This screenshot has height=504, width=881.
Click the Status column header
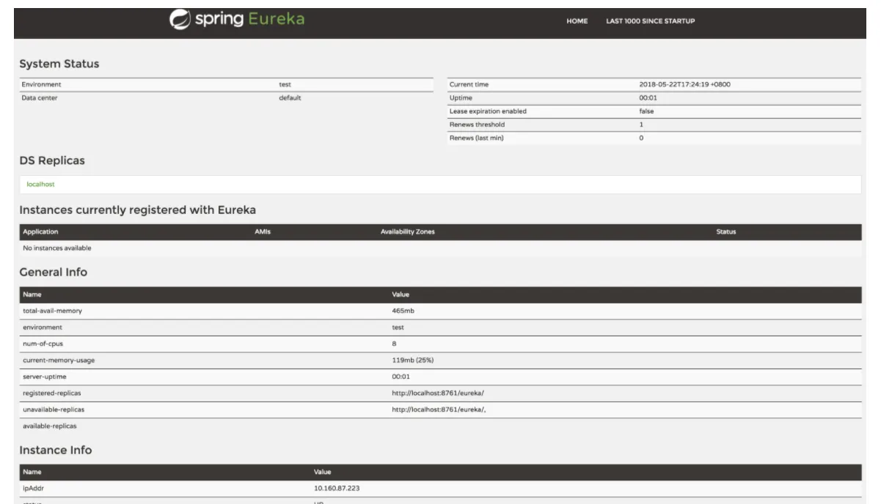(x=726, y=232)
